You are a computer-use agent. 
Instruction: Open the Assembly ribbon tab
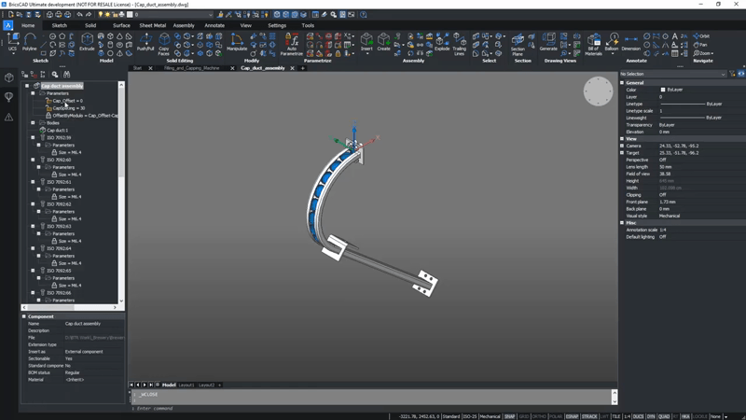click(x=184, y=26)
